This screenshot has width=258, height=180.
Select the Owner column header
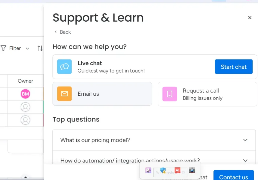click(x=25, y=81)
